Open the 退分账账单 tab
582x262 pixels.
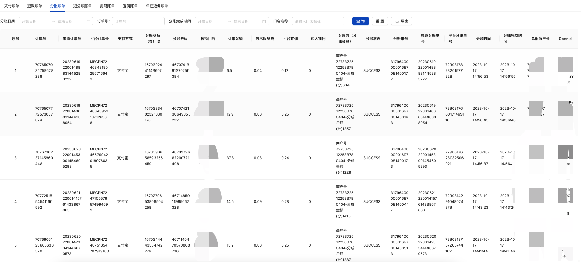point(82,6)
